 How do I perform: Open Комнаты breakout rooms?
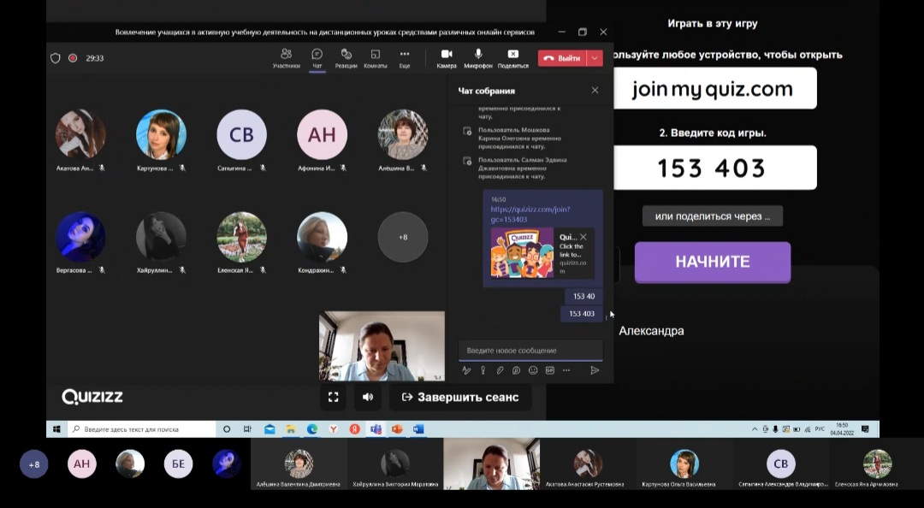[x=375, y=57]
